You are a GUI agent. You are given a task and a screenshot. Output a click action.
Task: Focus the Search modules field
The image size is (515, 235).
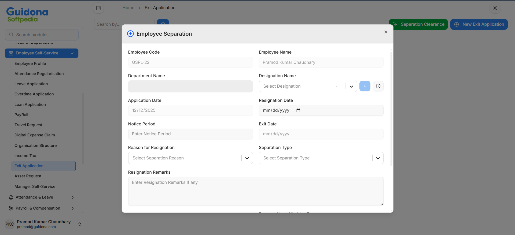[x=42, y=35]
